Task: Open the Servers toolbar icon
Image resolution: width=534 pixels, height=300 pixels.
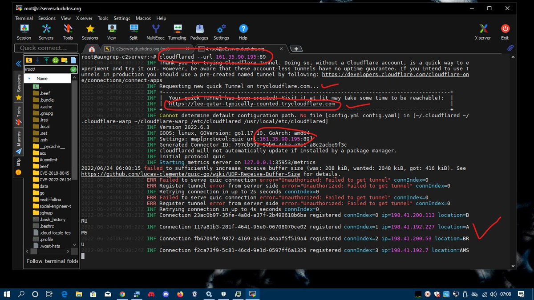Action: coord(46,32)
